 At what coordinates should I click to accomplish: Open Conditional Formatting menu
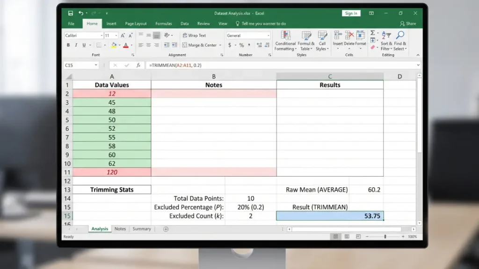pyautogui.click(x=285, y=41)
